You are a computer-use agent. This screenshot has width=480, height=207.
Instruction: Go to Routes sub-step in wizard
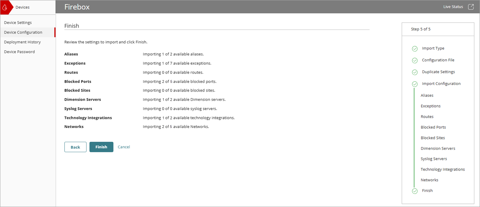(x=427, y=117)
